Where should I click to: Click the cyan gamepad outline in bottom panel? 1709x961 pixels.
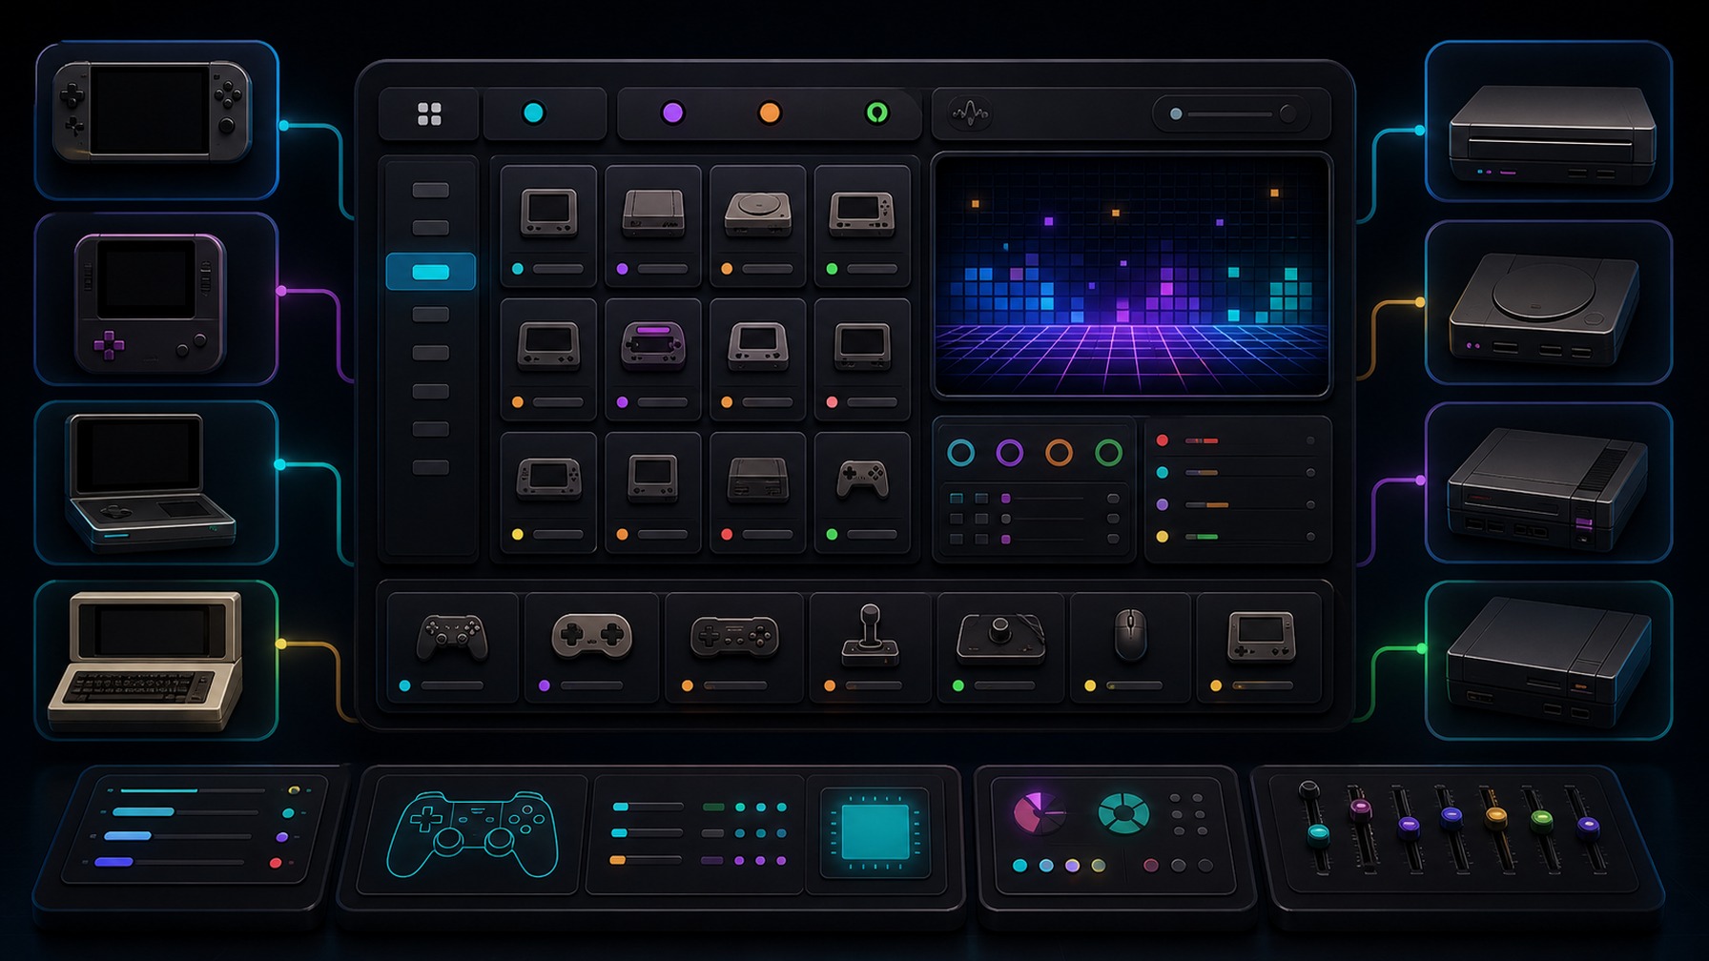coord(473,833)
